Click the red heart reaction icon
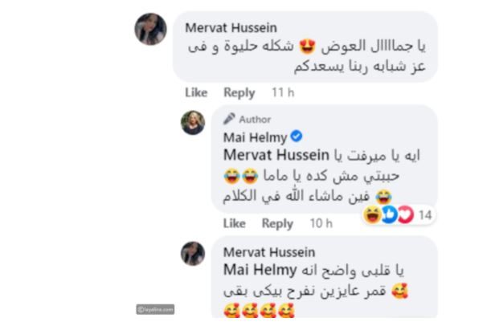487x334 pixels. [406, 214]
